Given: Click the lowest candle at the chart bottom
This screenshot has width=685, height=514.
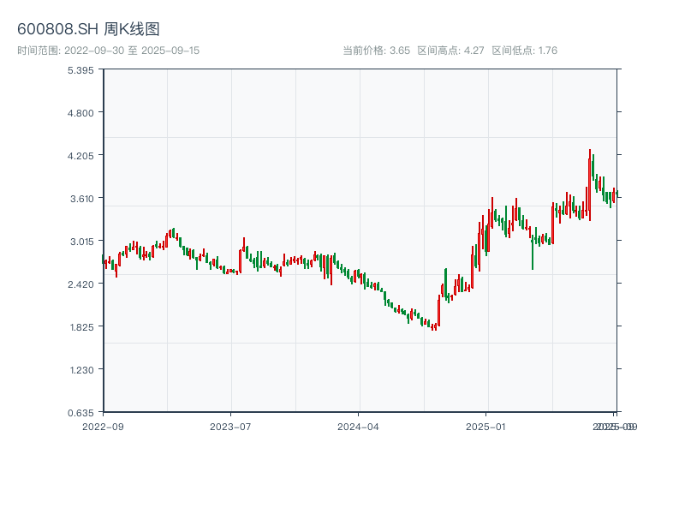Looking at the screenshot, I should pos(433,326).
